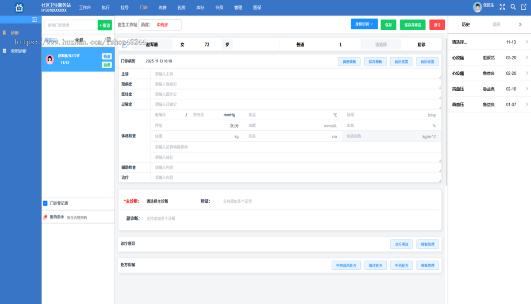531x304 pixels.
Task: Click the edit pencil icon beside 赵军丽
Action: (x=125, y=44)
